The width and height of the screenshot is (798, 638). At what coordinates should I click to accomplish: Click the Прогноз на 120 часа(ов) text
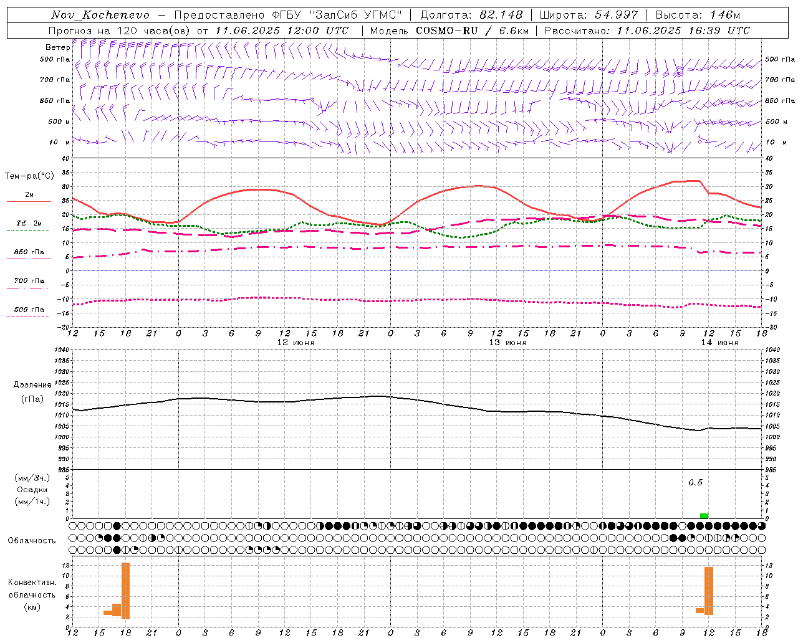pos(119,31)
